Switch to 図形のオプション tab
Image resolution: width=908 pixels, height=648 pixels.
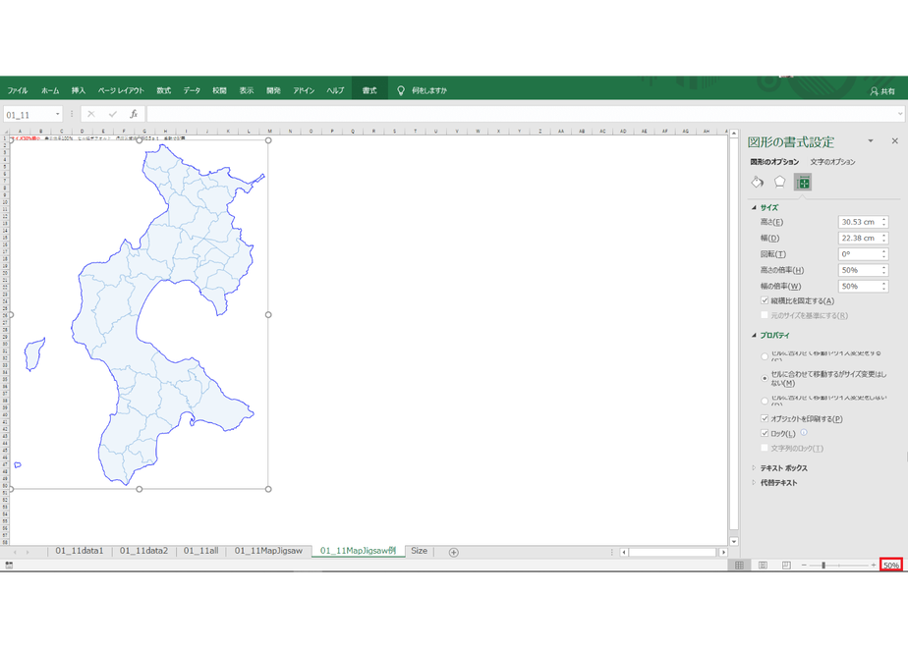coord(774,162)
